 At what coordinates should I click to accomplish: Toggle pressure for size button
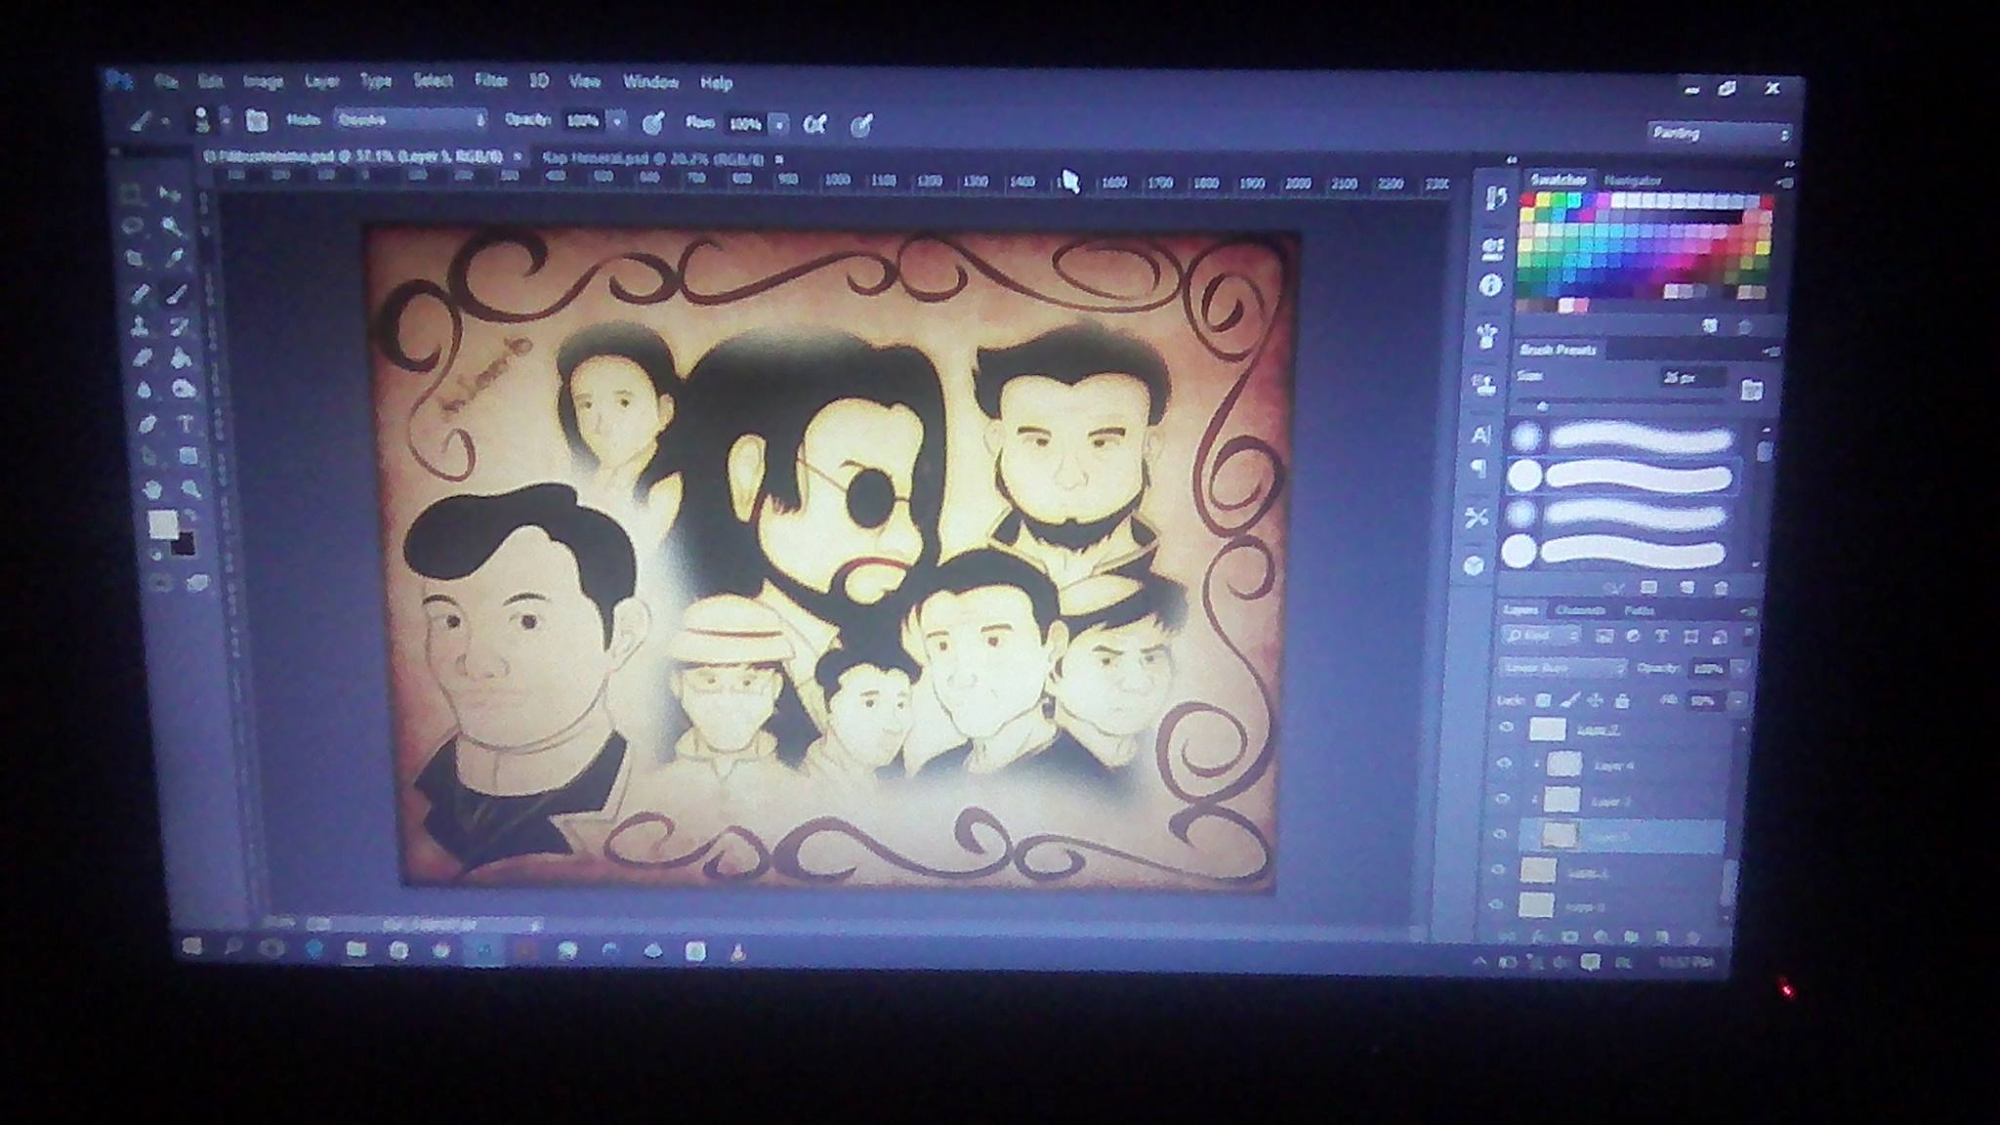[860, 125]
